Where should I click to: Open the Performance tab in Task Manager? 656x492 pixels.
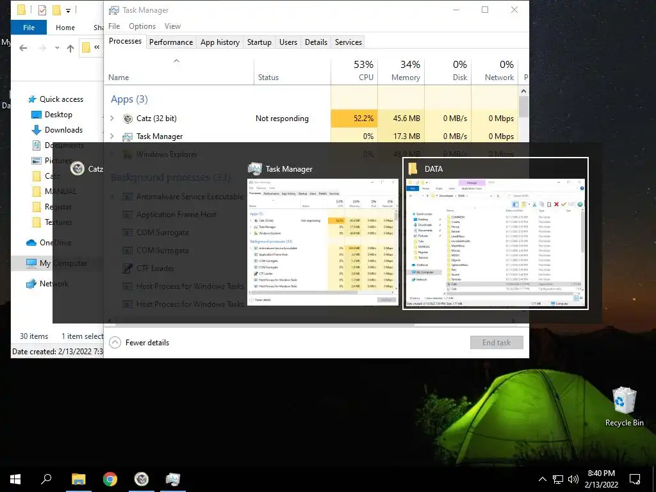click(170, 42)
